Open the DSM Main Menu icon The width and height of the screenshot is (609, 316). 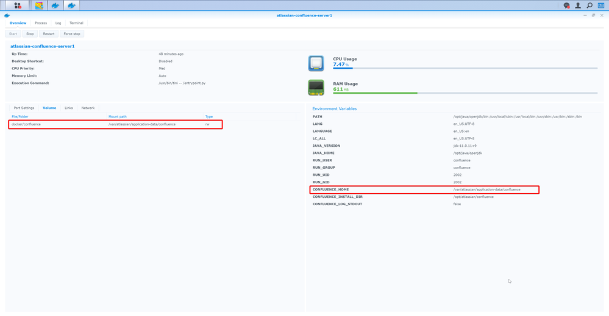coord(18,5)
